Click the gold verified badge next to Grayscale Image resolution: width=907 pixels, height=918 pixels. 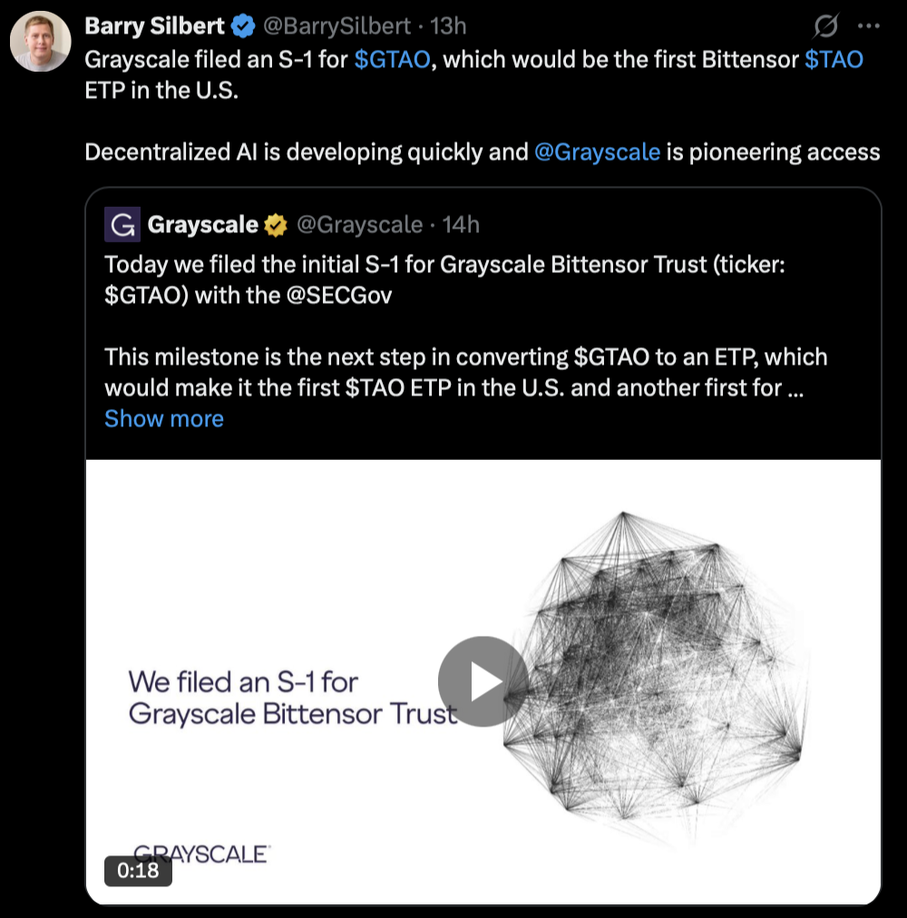(276, 224)
